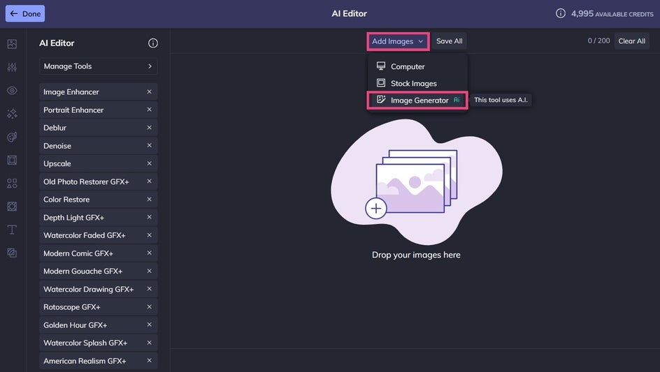
Task: Open the eye-shaped Touch Up sidebar icon
Action: [12, 90]
